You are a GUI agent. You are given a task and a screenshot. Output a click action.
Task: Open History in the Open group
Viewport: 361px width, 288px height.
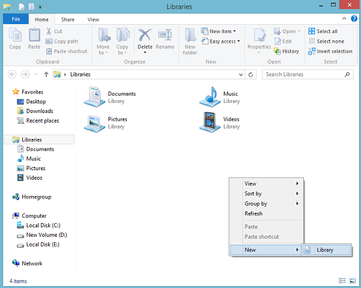[286, 51]
